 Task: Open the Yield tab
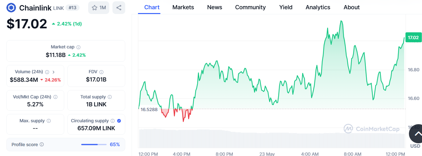pos(286,7)
